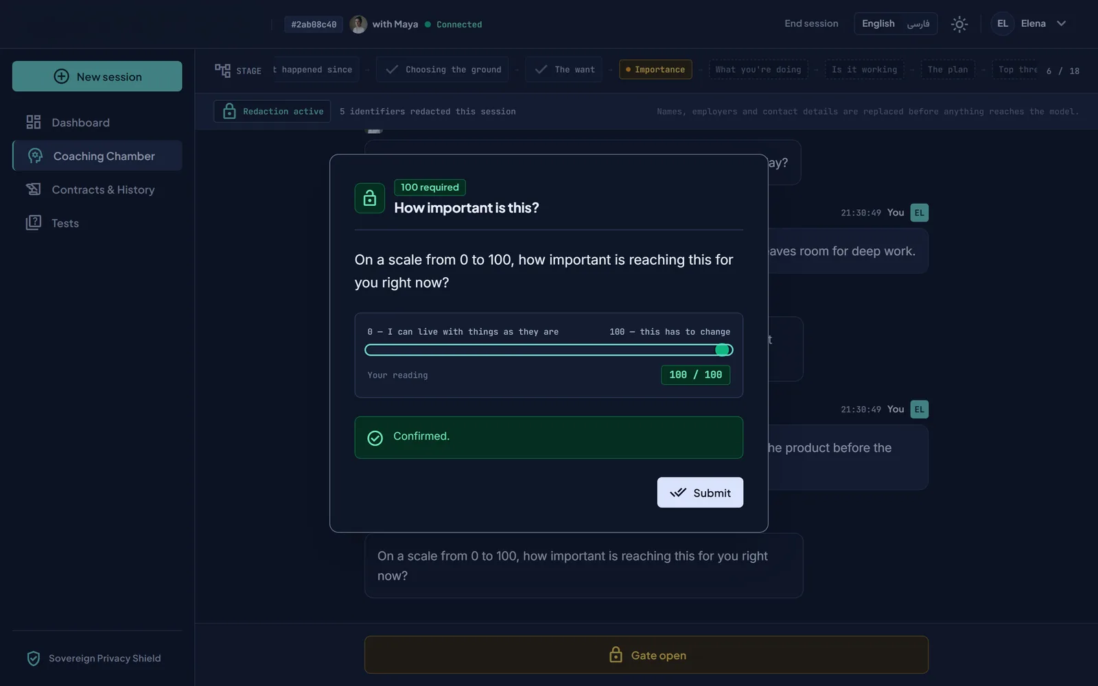Click 5 identifiers redacted this session text
Image resolution: width=1098 pixels, height=686 pixels.
pos(428,111)
